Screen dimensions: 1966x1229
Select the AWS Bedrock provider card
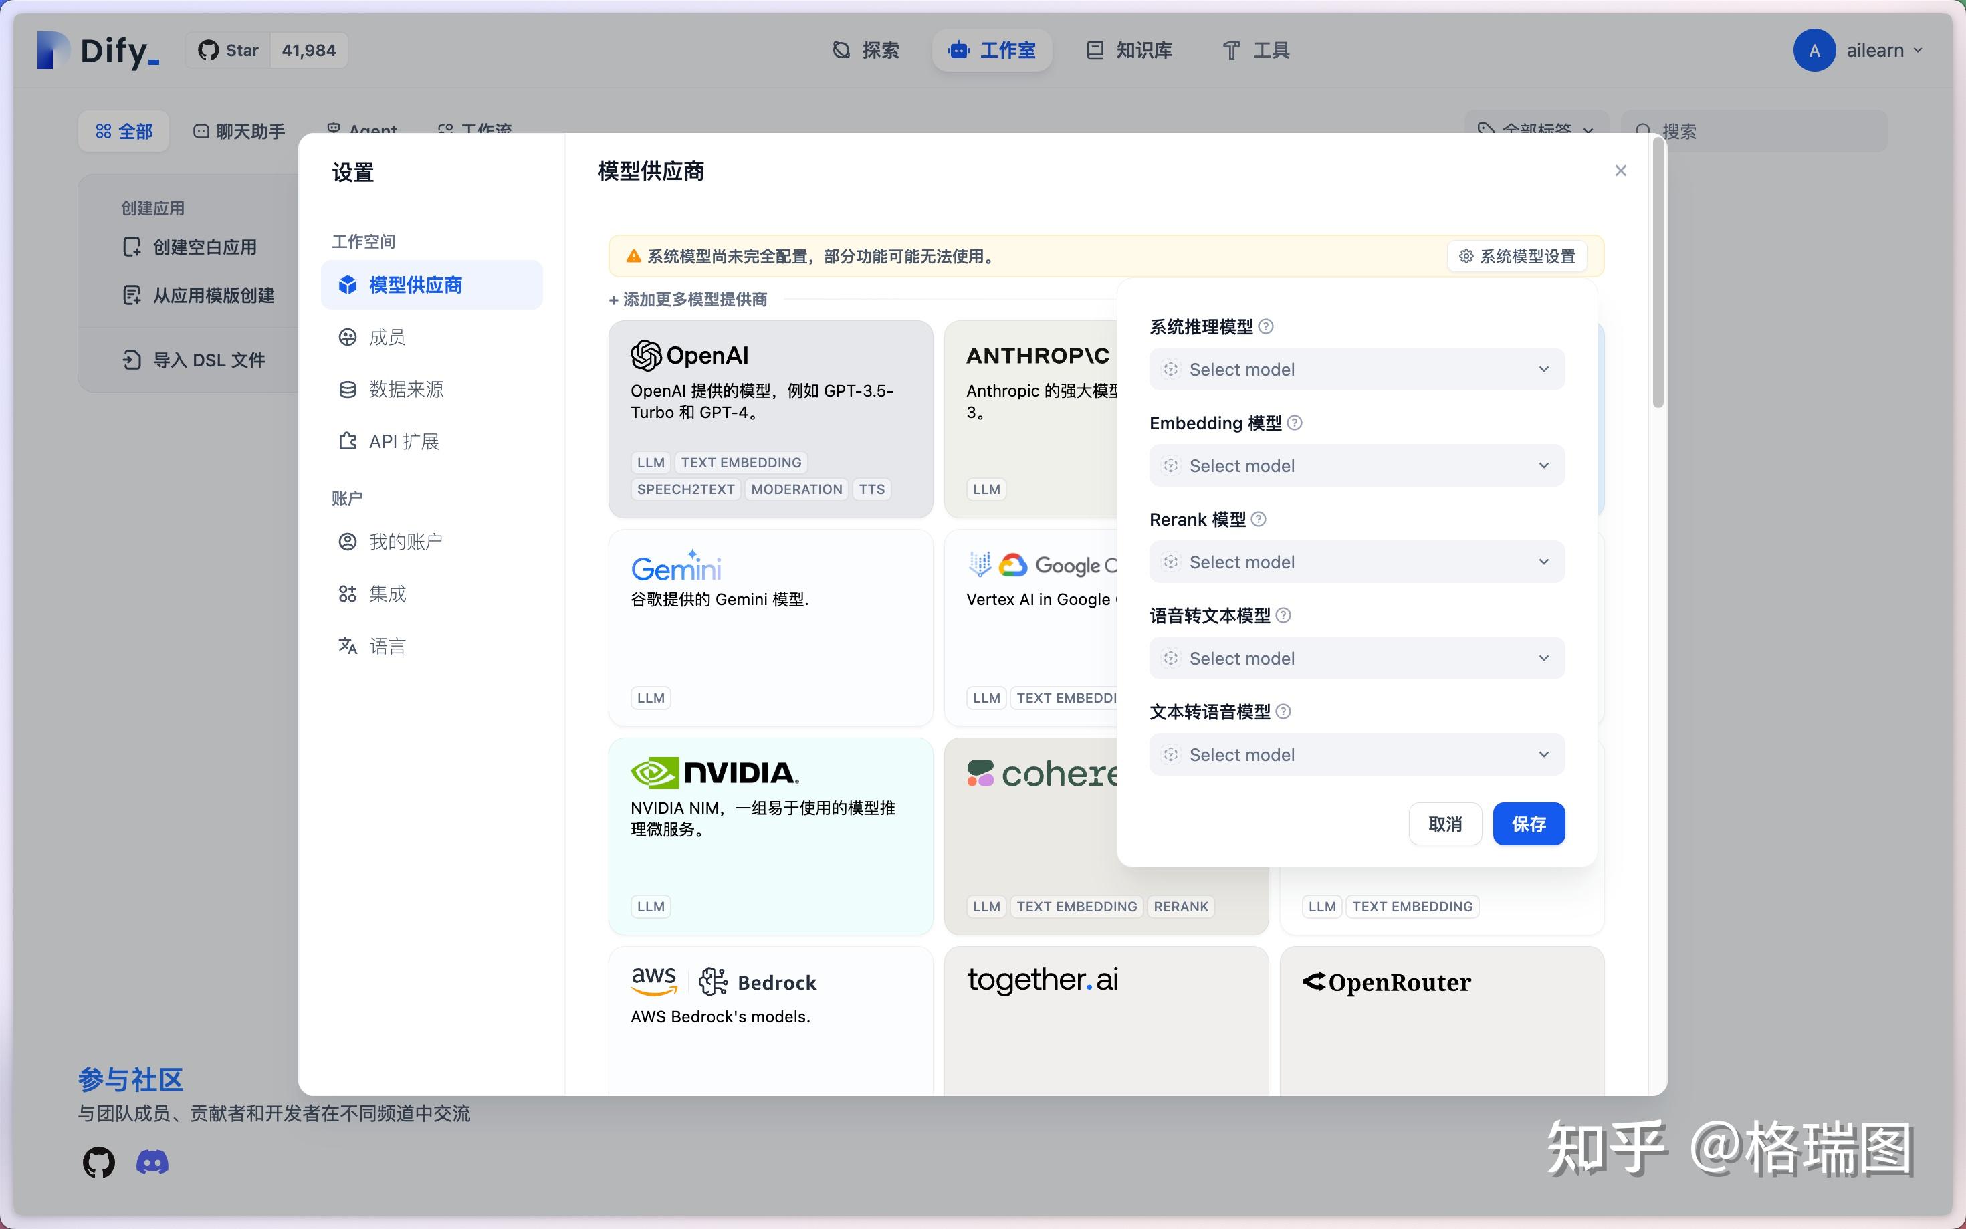pos(770,1021)
